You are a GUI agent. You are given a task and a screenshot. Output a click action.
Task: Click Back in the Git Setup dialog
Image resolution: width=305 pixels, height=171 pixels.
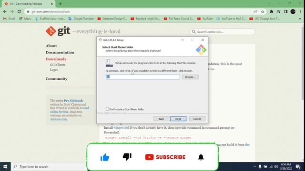click(161, 119)
